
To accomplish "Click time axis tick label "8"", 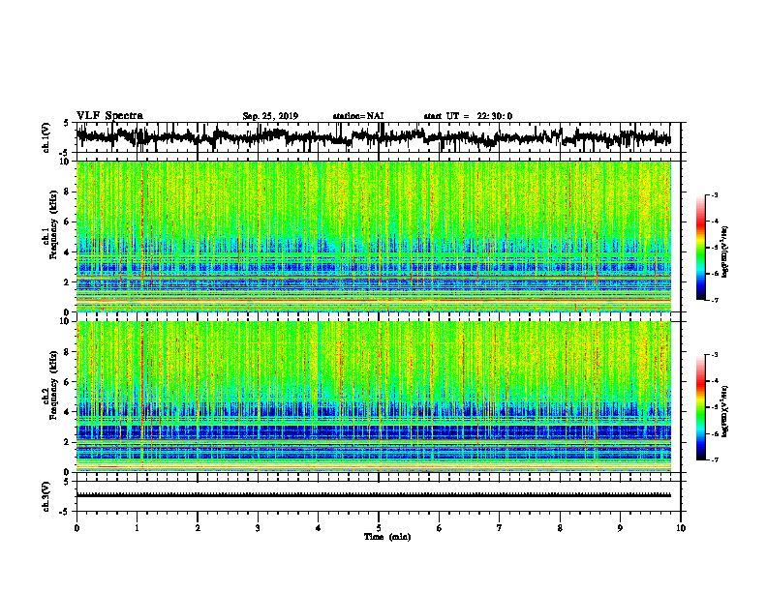I will [x=560, y=528].
